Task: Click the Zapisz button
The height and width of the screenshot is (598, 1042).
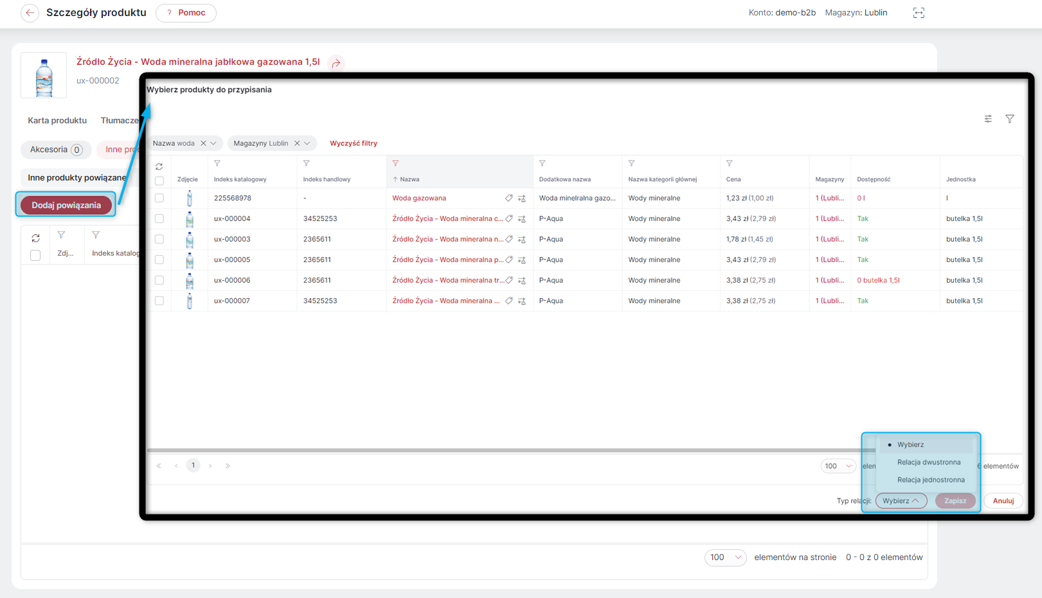Action: 955,501
